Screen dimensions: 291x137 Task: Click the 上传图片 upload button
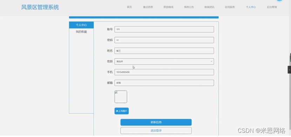pos(122,111)
